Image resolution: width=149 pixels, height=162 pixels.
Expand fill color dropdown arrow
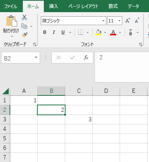pos(105,32)
